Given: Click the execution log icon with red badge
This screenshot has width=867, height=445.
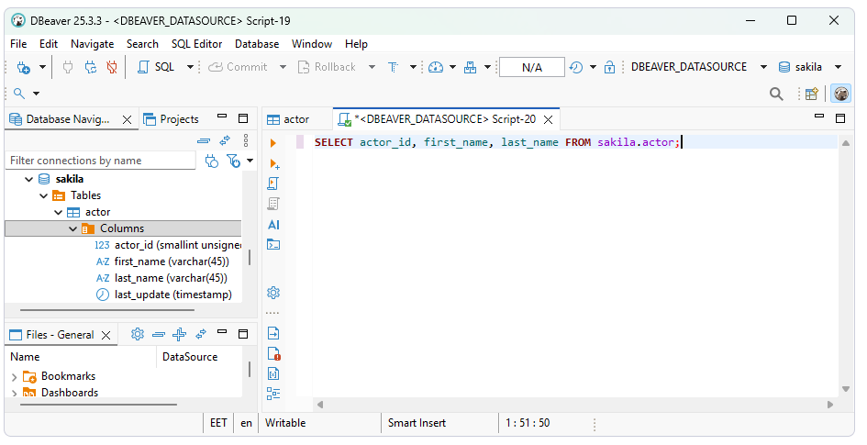Looking at the screenshot, I should (273, 354).
